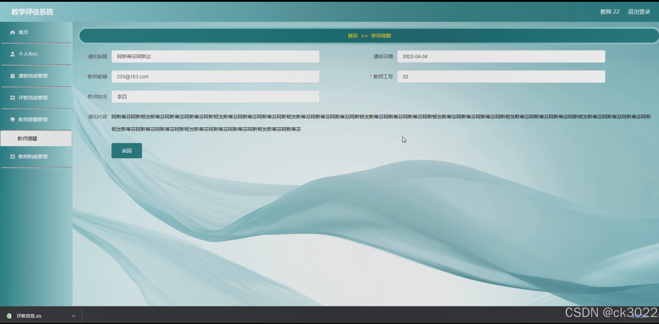The width and height of the screenshot is (659, 324).
Task: Click the chat icon for 教师提醒管理
Action: (13, 120)
